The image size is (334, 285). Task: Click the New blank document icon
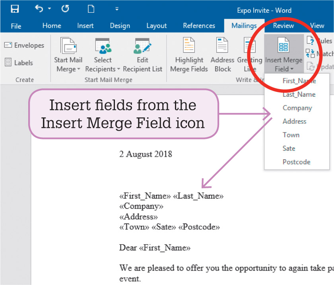coord(91,9)
